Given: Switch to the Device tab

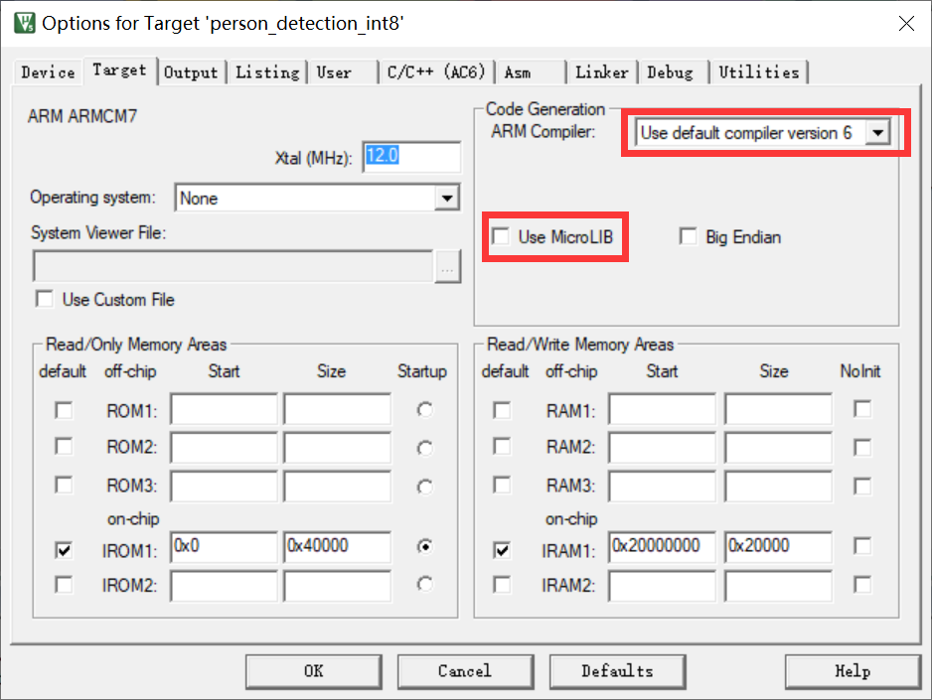Looking at the screenshot, I should coord(48,72).
